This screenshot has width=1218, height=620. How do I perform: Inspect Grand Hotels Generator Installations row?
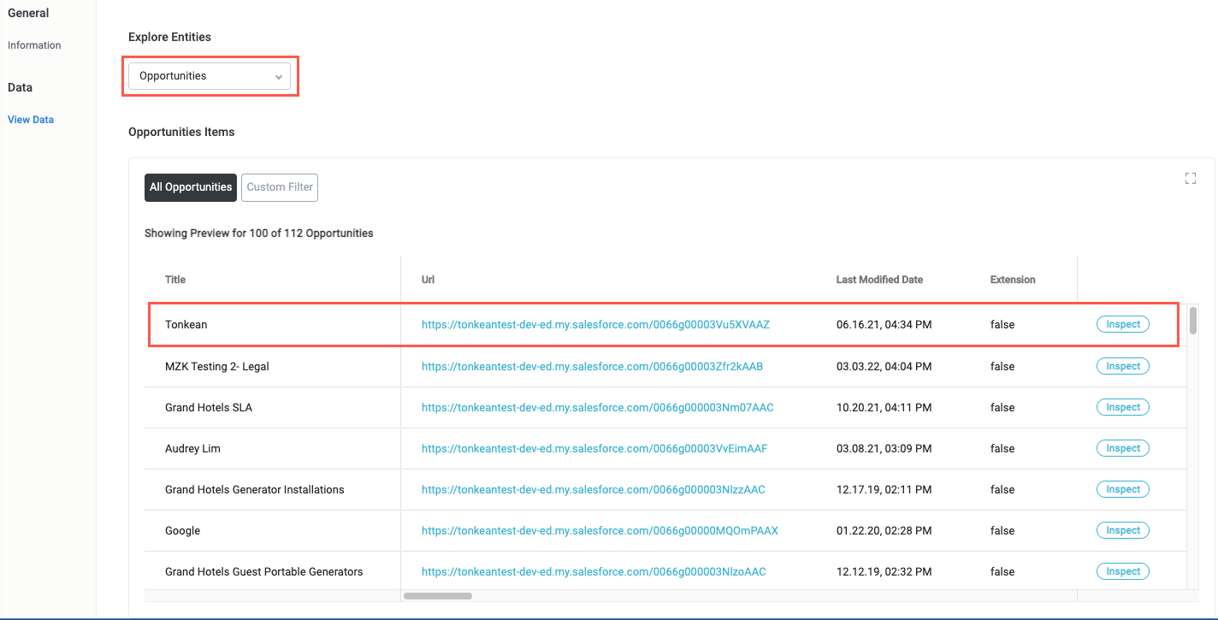tap(1122, 489)
